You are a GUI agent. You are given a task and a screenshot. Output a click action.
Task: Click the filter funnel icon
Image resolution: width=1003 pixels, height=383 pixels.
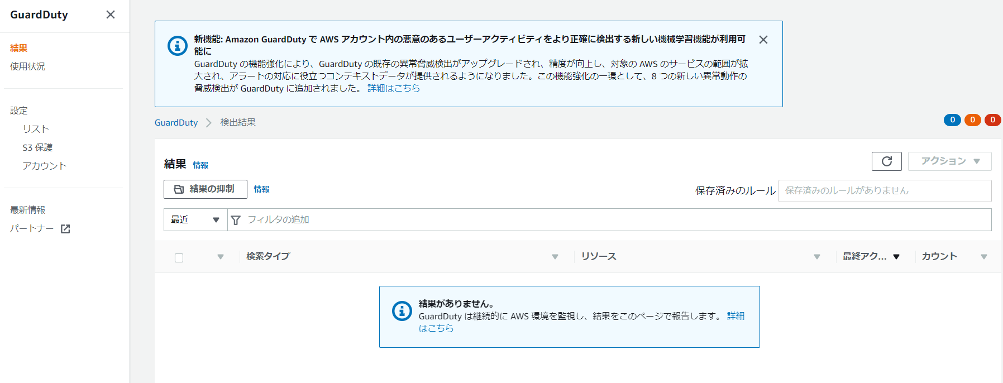click(x=236, y=220)
